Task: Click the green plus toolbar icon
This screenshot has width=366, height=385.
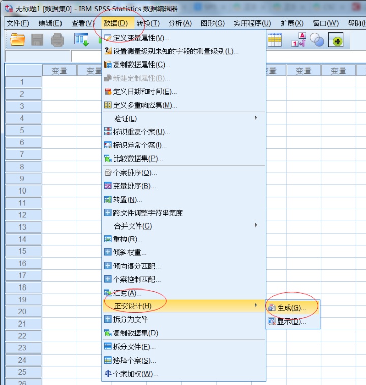Action: [336, 40]
